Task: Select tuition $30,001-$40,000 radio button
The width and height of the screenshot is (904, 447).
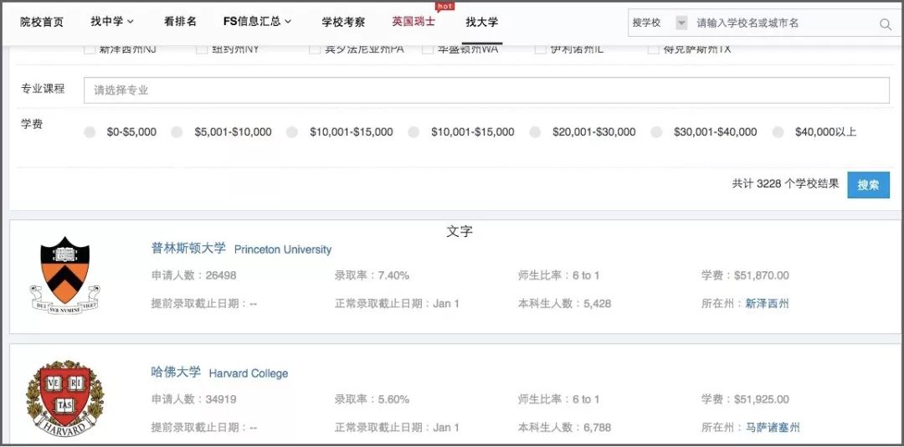Action: 656,132
